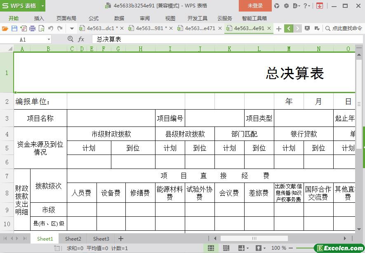365x253 pixels.
Task: Add a new sheet with plus icon
Action: point(121,239)
